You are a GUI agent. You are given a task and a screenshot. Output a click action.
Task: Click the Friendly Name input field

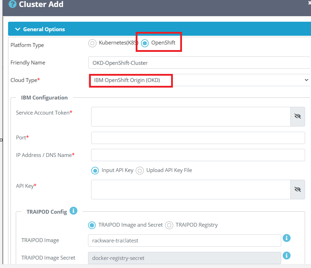pyautogui.click(x=199, y=63)
